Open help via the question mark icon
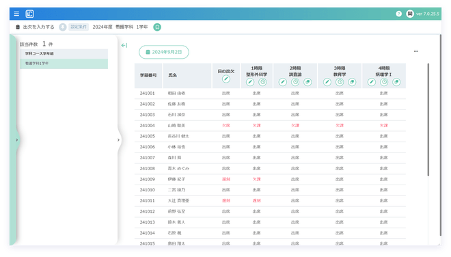Image resolution: width=451 pixels, height=257 pixels. tap(398, 14)
